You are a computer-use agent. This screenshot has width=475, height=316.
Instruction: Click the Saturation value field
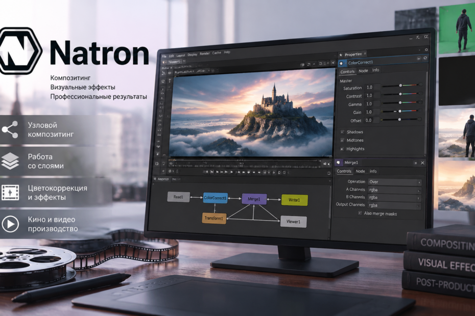coord(372,87)
